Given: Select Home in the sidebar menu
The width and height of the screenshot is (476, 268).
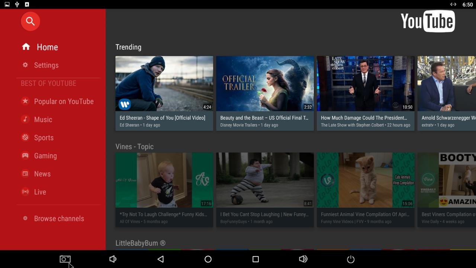Looking at the screenshot, I should tap(47, 47).
